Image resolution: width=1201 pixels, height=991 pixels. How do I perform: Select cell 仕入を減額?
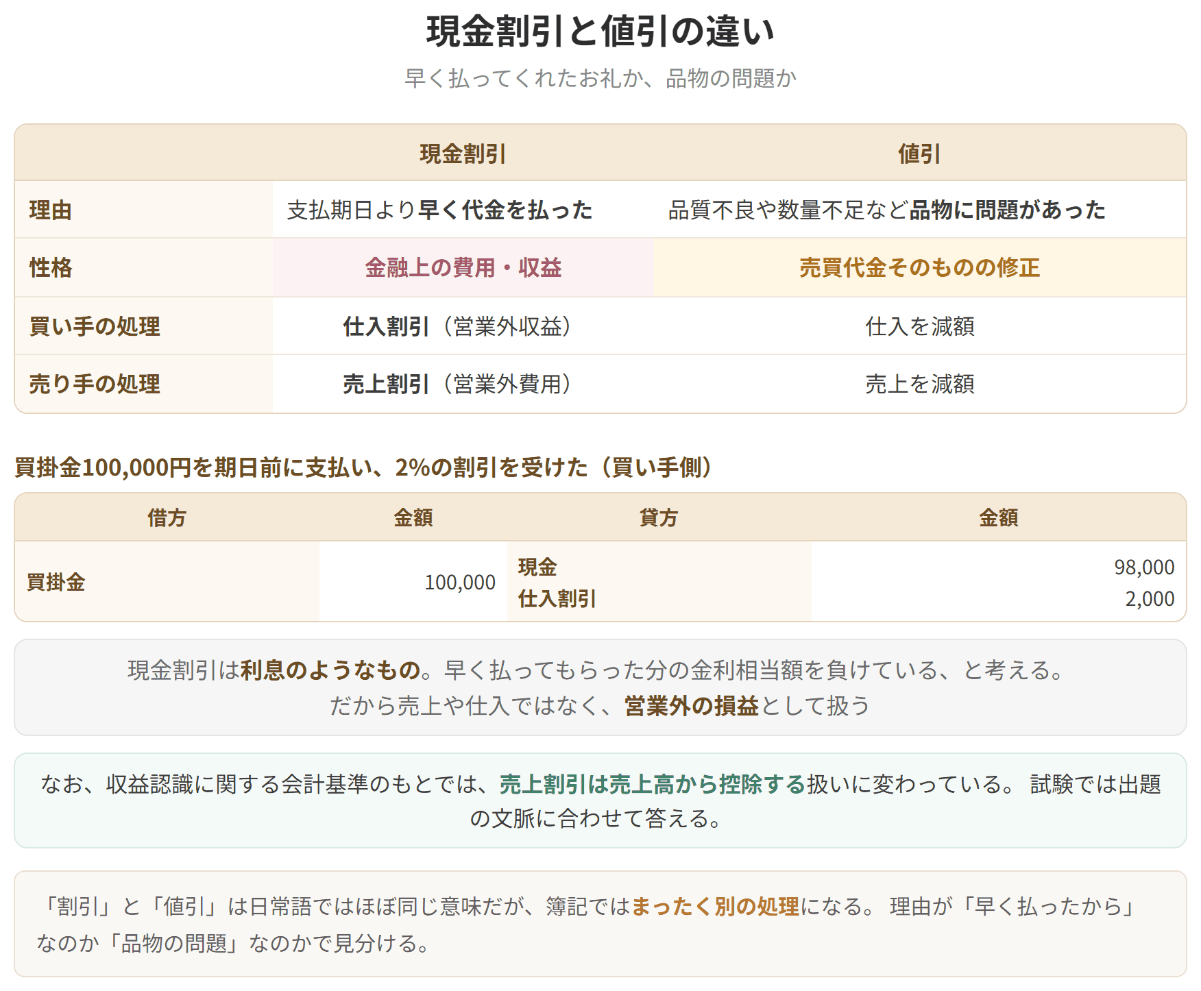[919, 326]
